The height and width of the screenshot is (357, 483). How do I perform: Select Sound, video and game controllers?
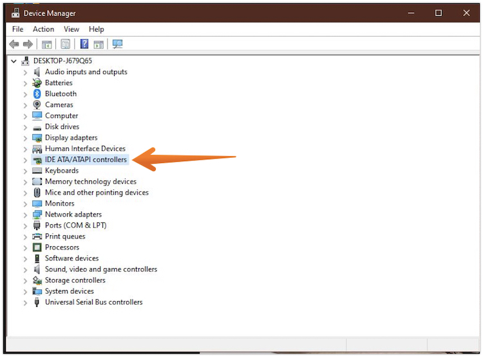pos(100,269)
